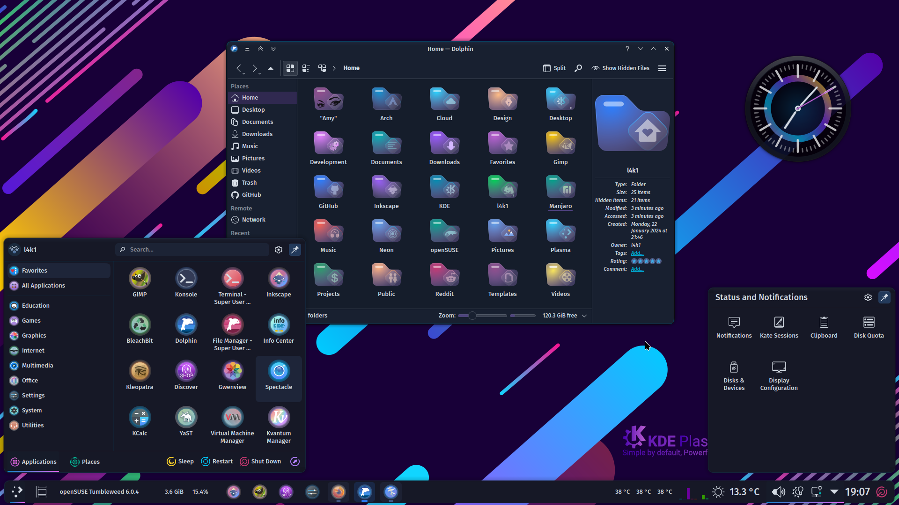Launch Kleopatra from Favorites

[x=140, y=375]
